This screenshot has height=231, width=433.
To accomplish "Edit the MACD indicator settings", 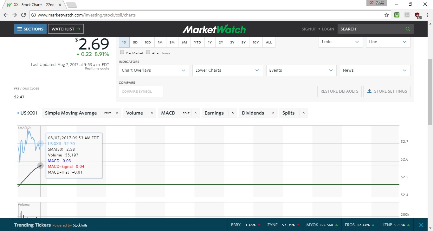I will click(186, 113).
